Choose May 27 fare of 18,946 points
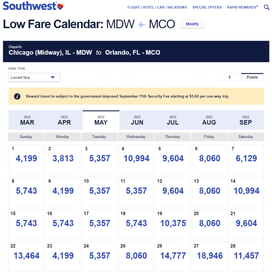 [209, 256]
